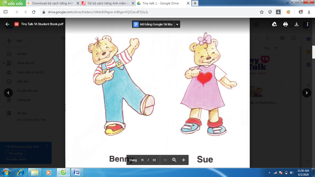Launch Internet Explorer from taskbar

(x=20, y=172)
